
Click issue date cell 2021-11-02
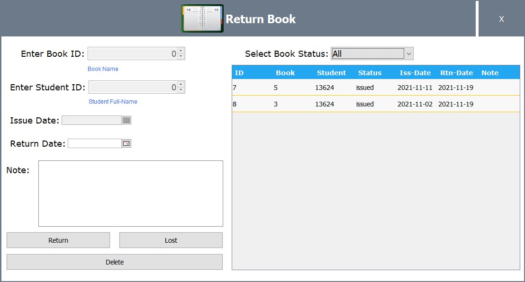click(x=415, y=104)
